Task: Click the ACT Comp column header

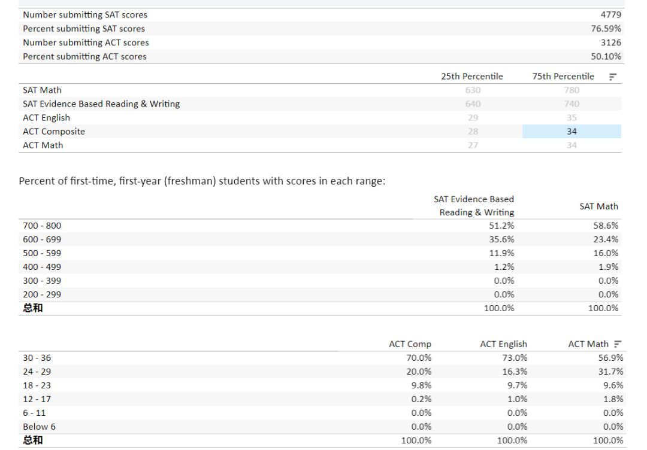Action: 410,344
